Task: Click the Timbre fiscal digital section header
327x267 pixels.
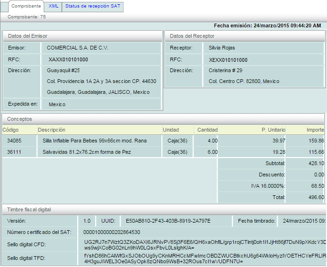Action: coord(163,209)
